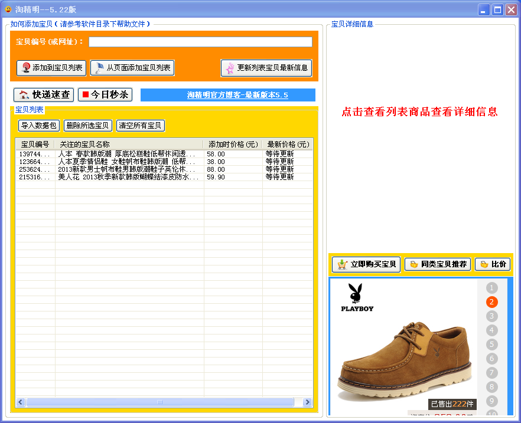Screen dimensions: 521x423
Task: Click the 删除所选宝贝 button
Action: click(x=87, y=126)
